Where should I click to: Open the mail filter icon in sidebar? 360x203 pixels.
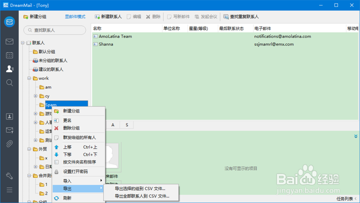pyautogui.click(x=9, y=130)
